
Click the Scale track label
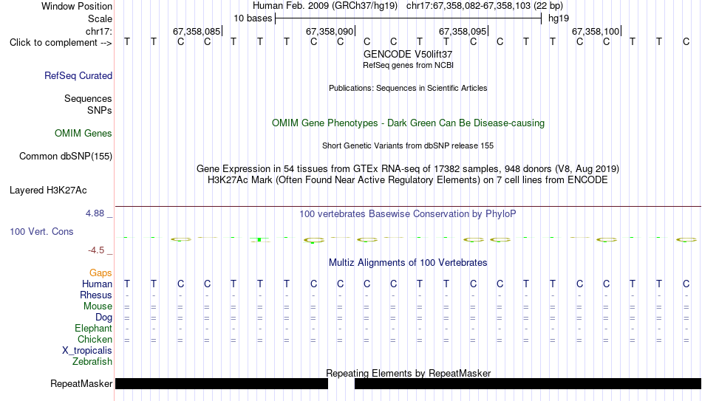click(x=100, y=18)
